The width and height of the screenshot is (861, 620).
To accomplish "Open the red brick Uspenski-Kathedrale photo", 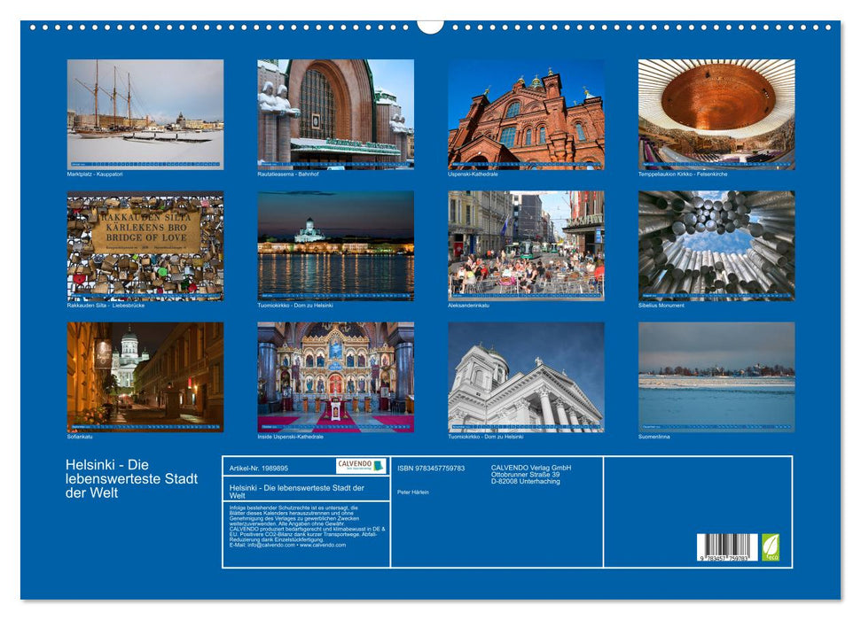I will (526, 113).
